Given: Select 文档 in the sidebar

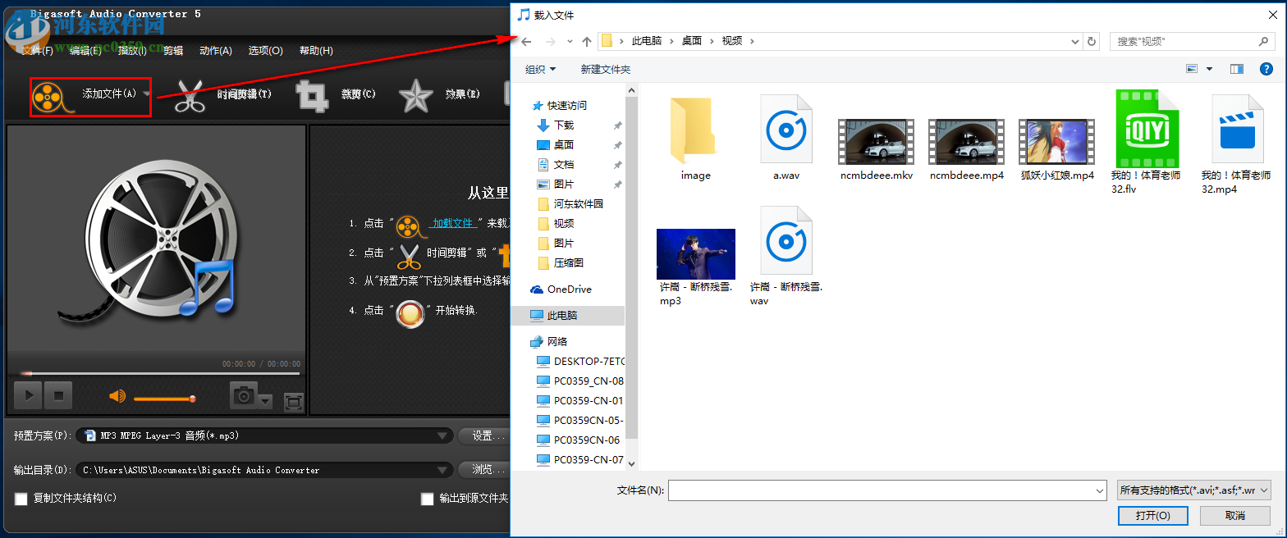Looking at the screenshot, I should 564,165.
